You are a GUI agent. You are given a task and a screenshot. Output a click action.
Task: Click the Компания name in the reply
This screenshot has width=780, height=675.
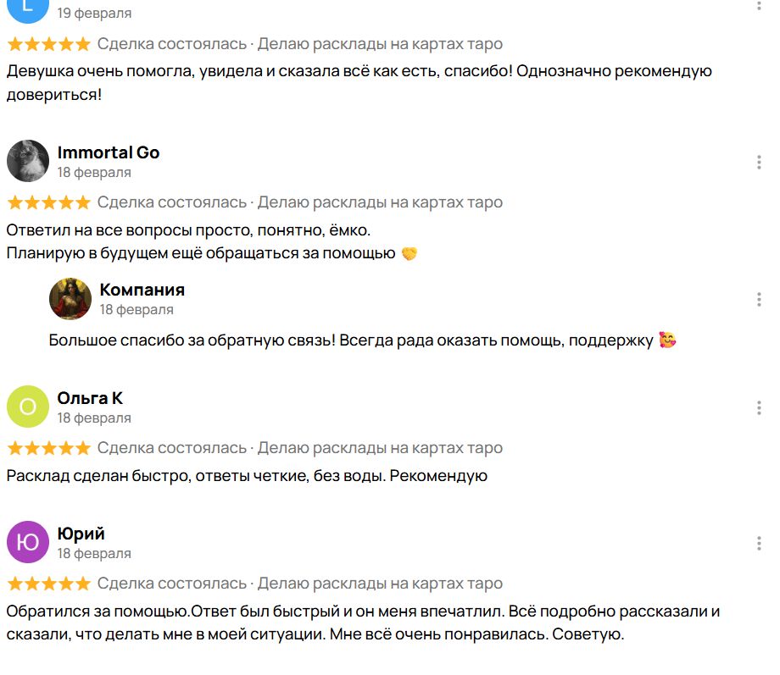[x=142, y=290]
